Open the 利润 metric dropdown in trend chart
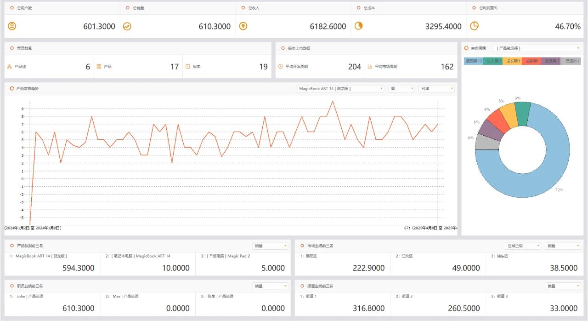The height and width of the screenshot is (321, 588). 436,88
